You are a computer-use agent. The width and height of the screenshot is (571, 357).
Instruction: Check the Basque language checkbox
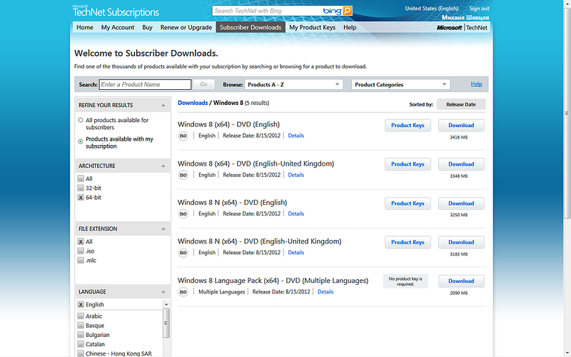coord(81,326)
